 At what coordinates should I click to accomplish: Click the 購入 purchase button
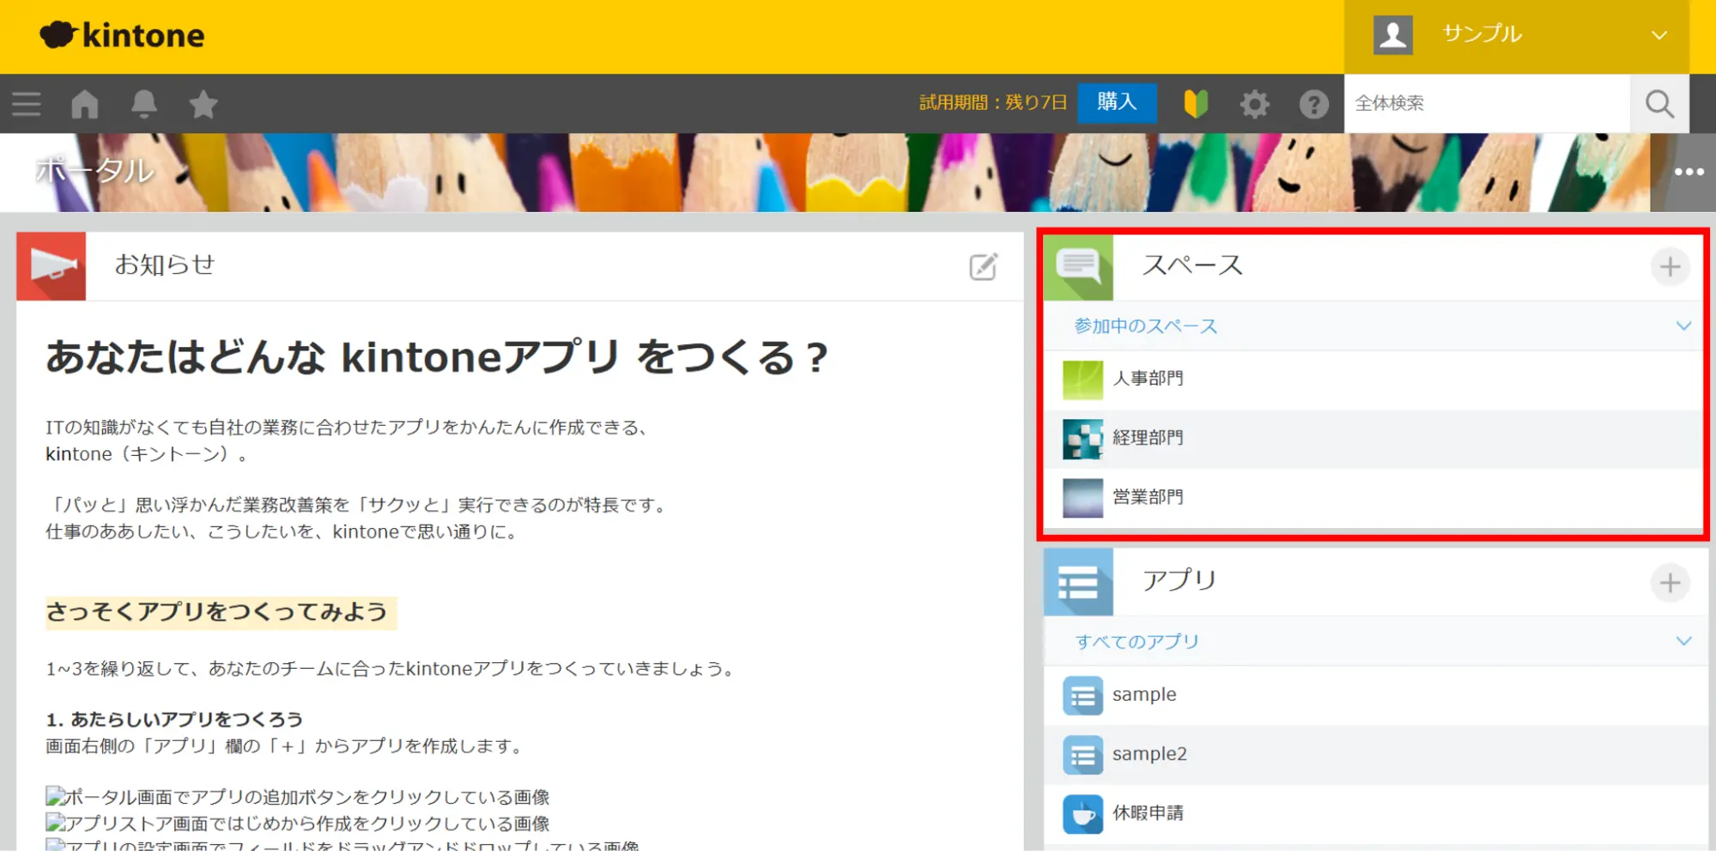click(1116, 102)
